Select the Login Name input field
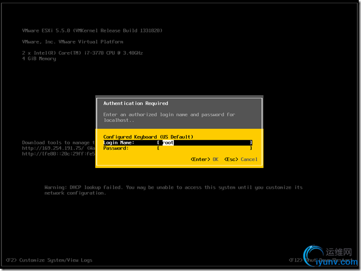Screen dimensions: 361x271 click(205, 143)
